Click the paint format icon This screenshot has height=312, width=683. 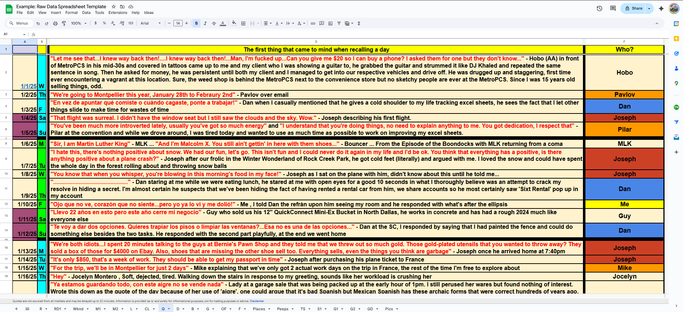64,23
